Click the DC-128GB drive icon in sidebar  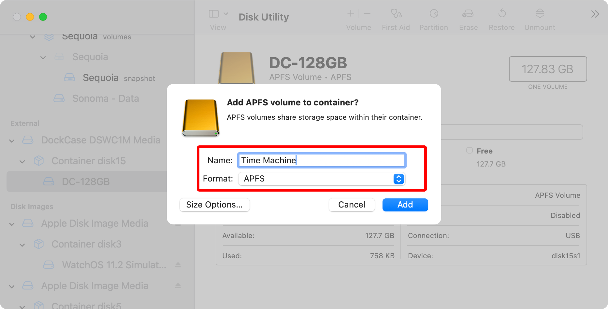[x=49, y=181]
